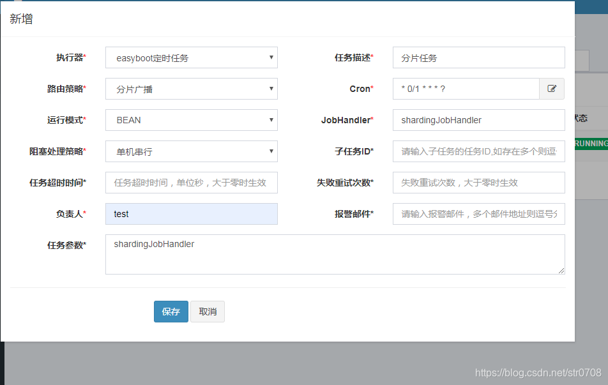Focus the JobHandler input field

(x=479, y=120)
